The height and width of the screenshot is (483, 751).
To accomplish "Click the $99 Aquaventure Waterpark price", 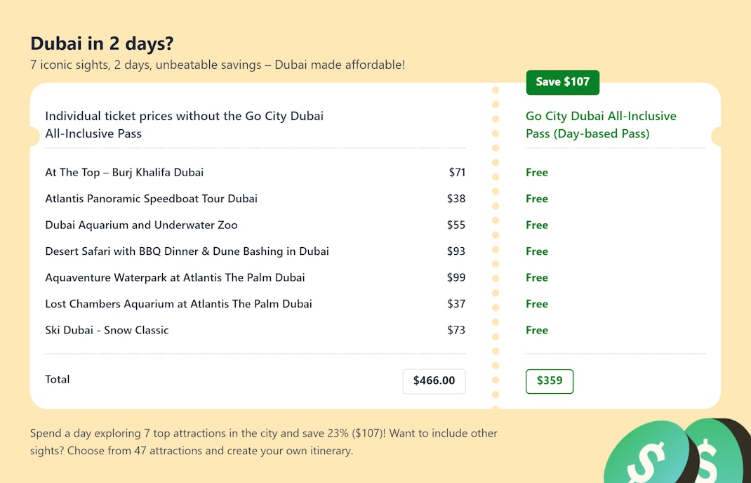I will (x=456, y=278).
